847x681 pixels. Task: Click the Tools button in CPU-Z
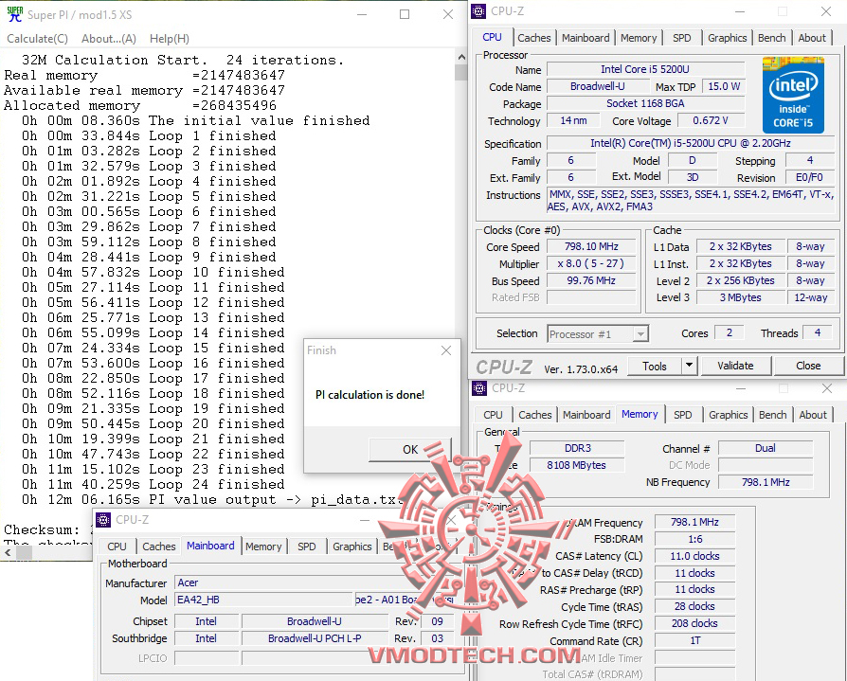[654, 367]
